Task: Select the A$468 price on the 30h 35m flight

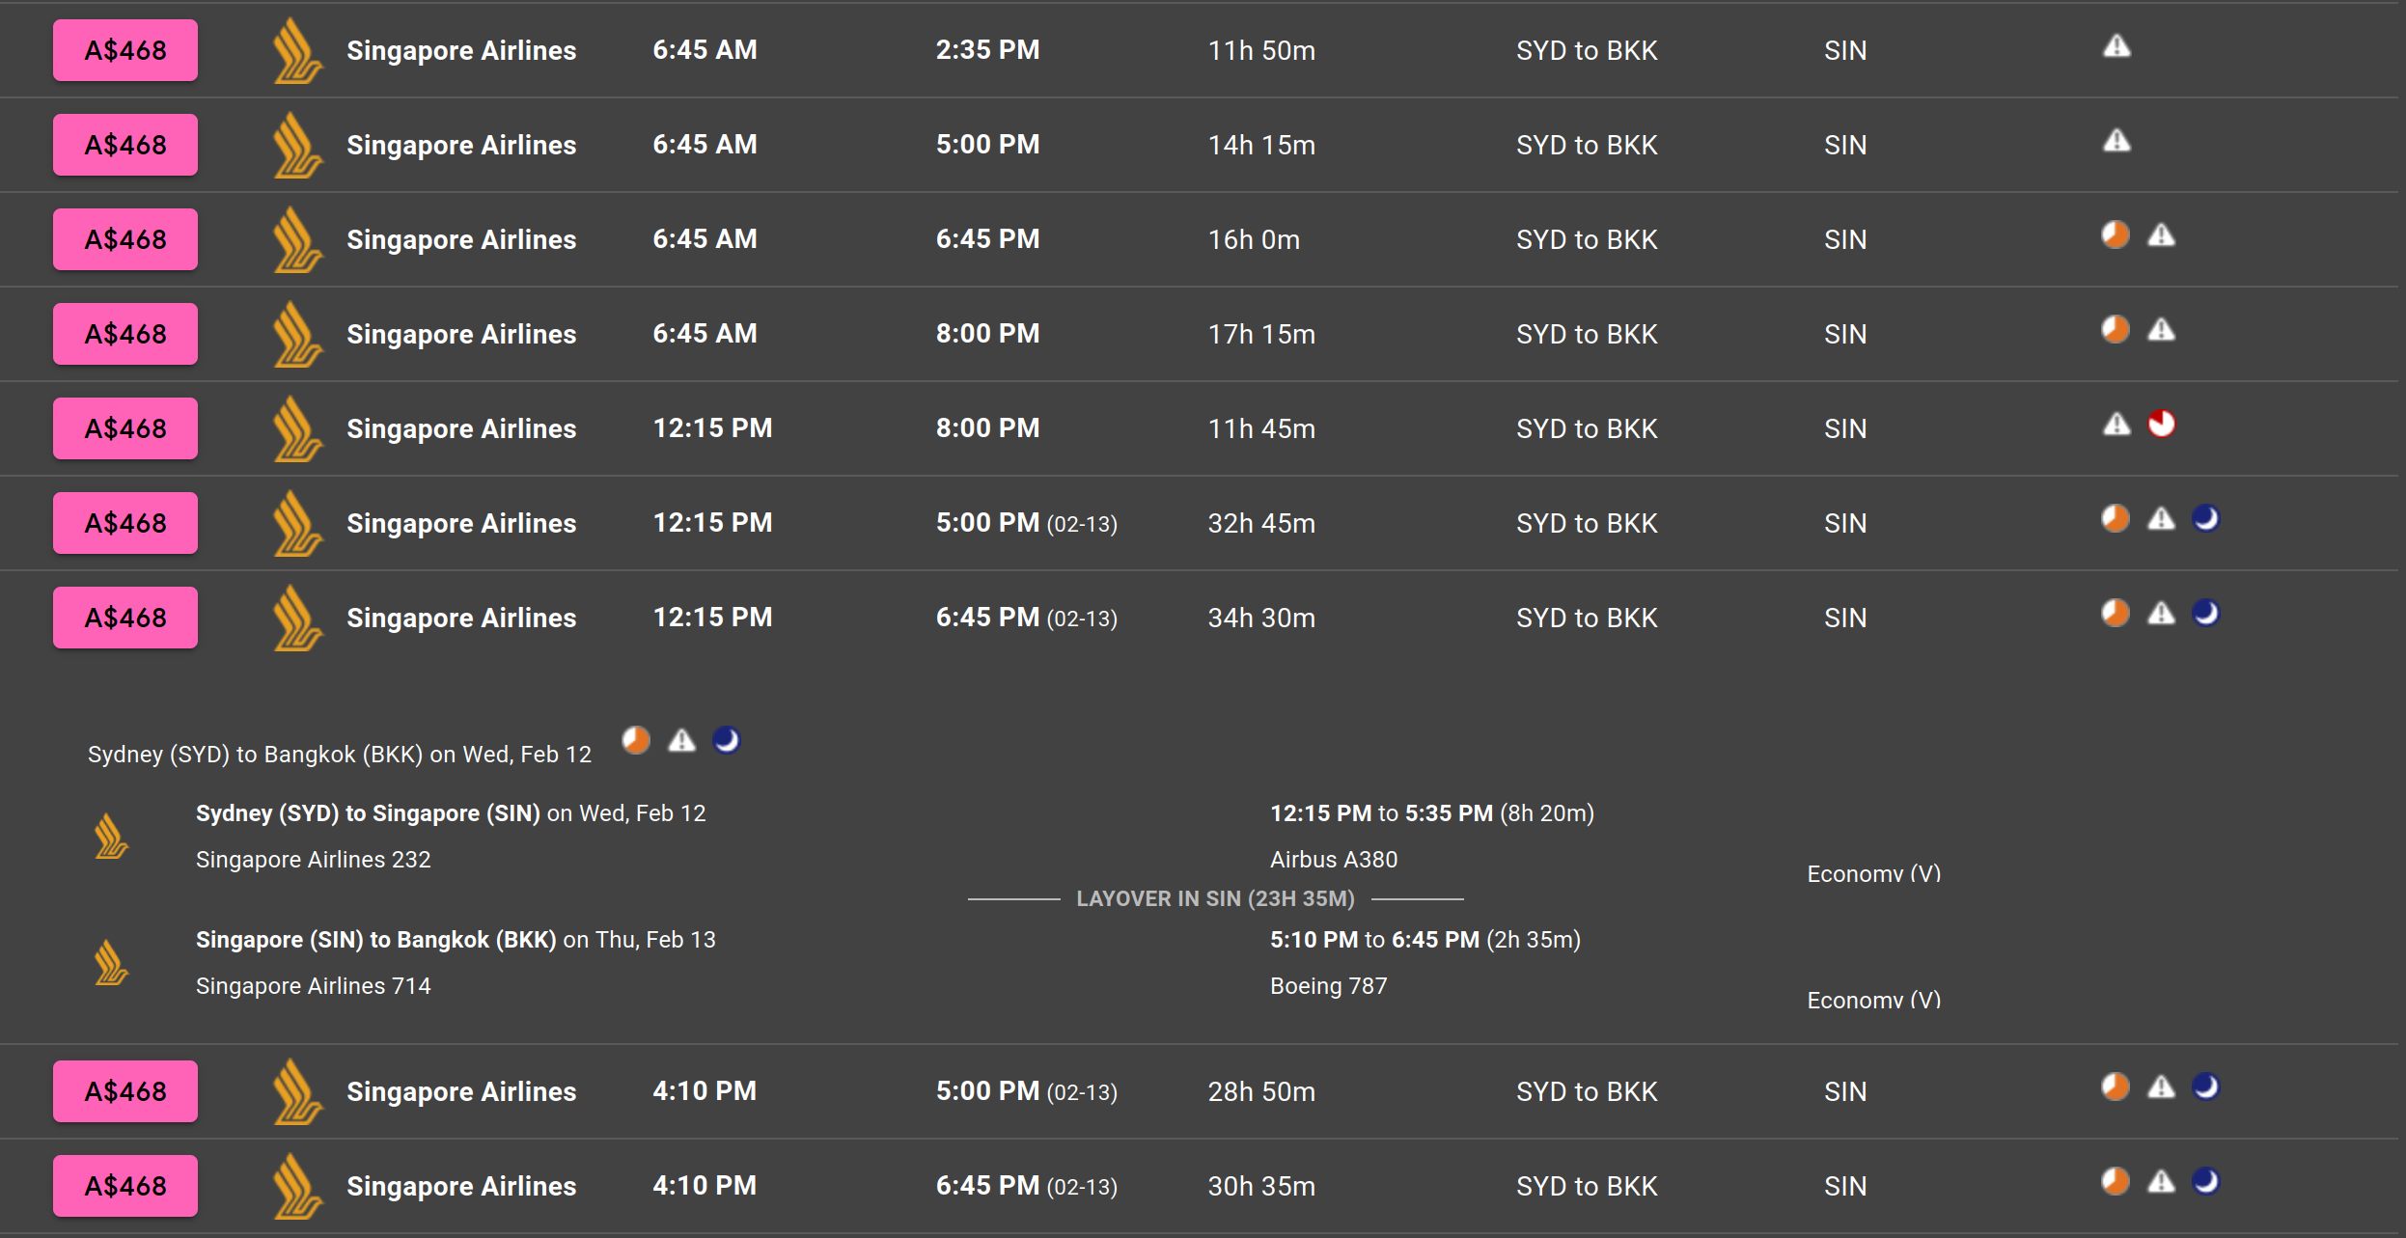Action: pyautogui.click(x=125, y=1186)
